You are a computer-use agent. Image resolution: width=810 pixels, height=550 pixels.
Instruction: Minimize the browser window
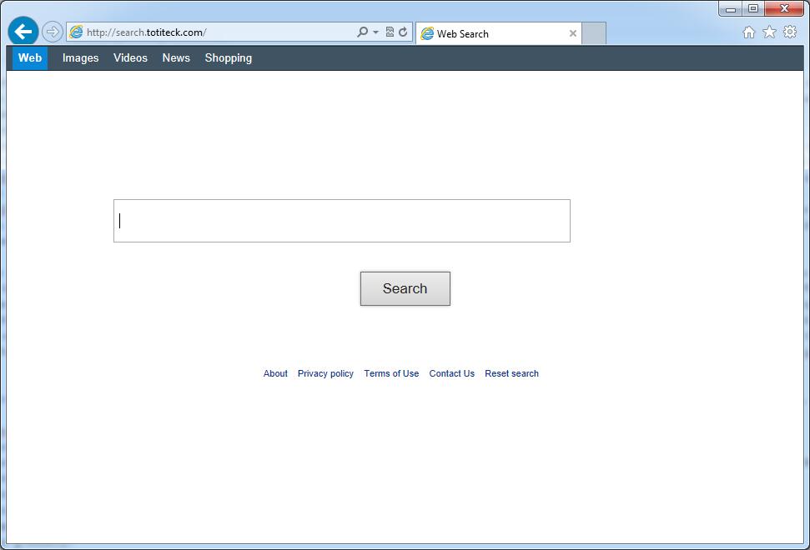tap(731, 9)
